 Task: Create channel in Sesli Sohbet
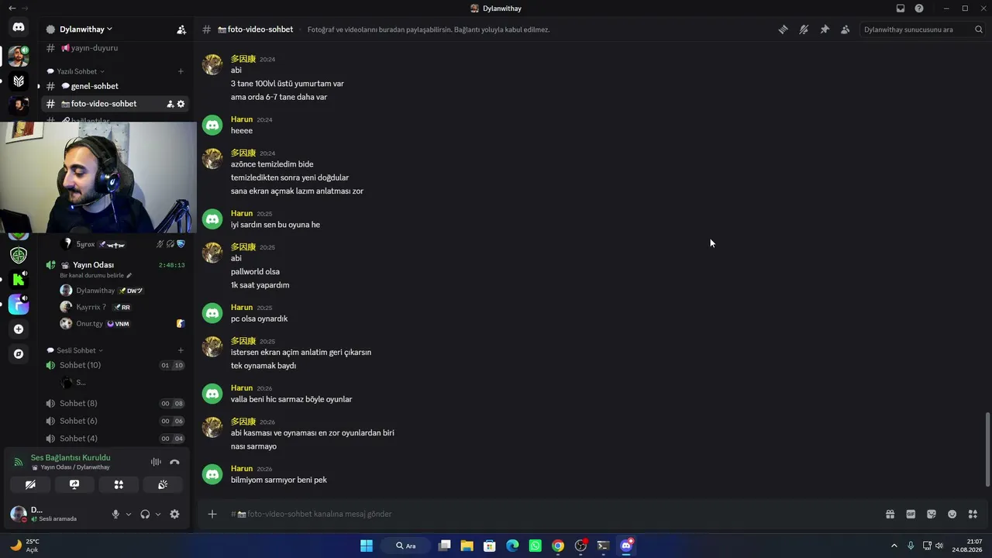(x=181, y=350)
